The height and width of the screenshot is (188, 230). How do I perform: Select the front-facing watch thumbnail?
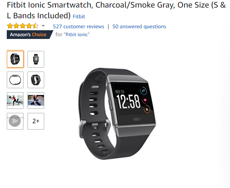click(36, 59)
